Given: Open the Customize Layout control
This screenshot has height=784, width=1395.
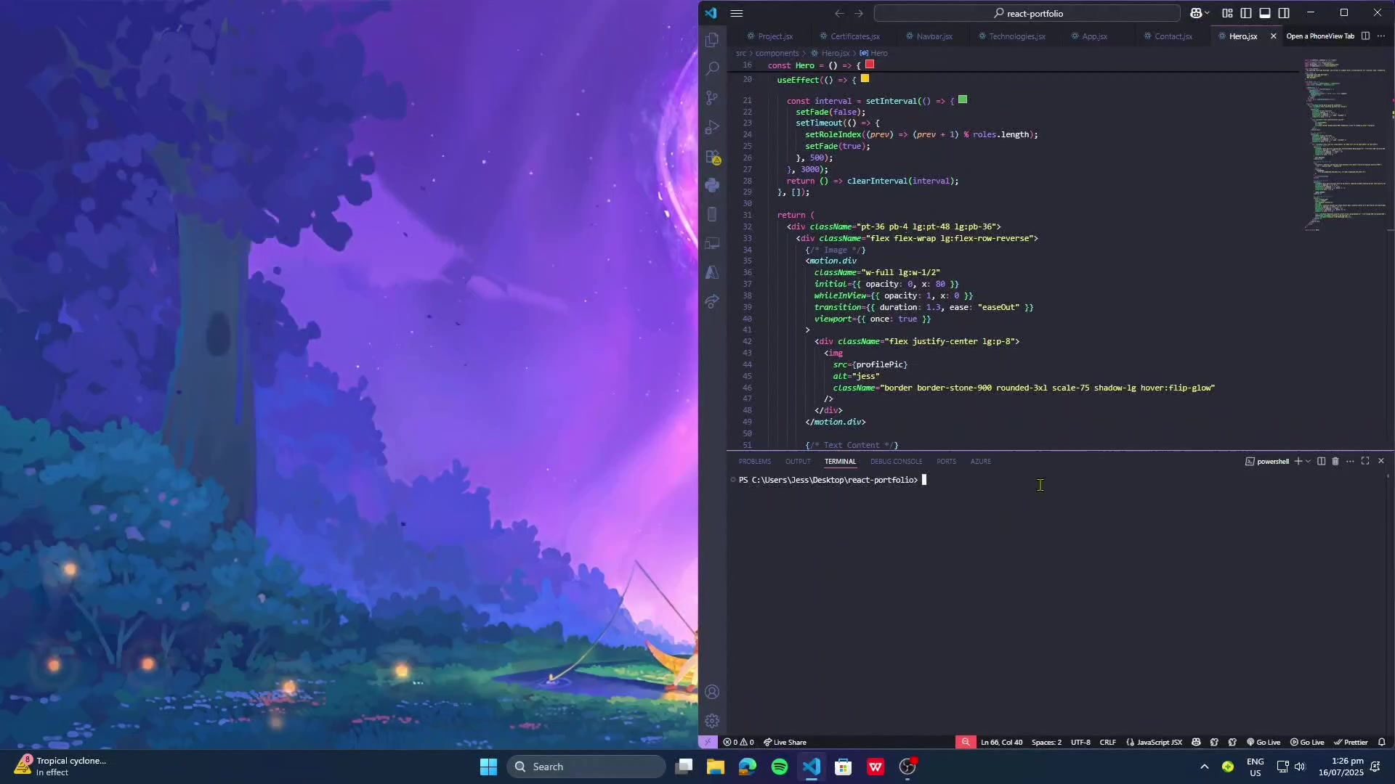Looking at the screenshot, I should 1227,13.
